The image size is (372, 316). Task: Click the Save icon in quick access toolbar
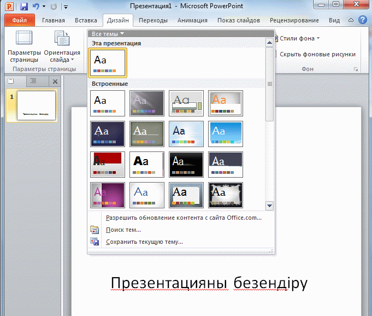tap(23, 7)
